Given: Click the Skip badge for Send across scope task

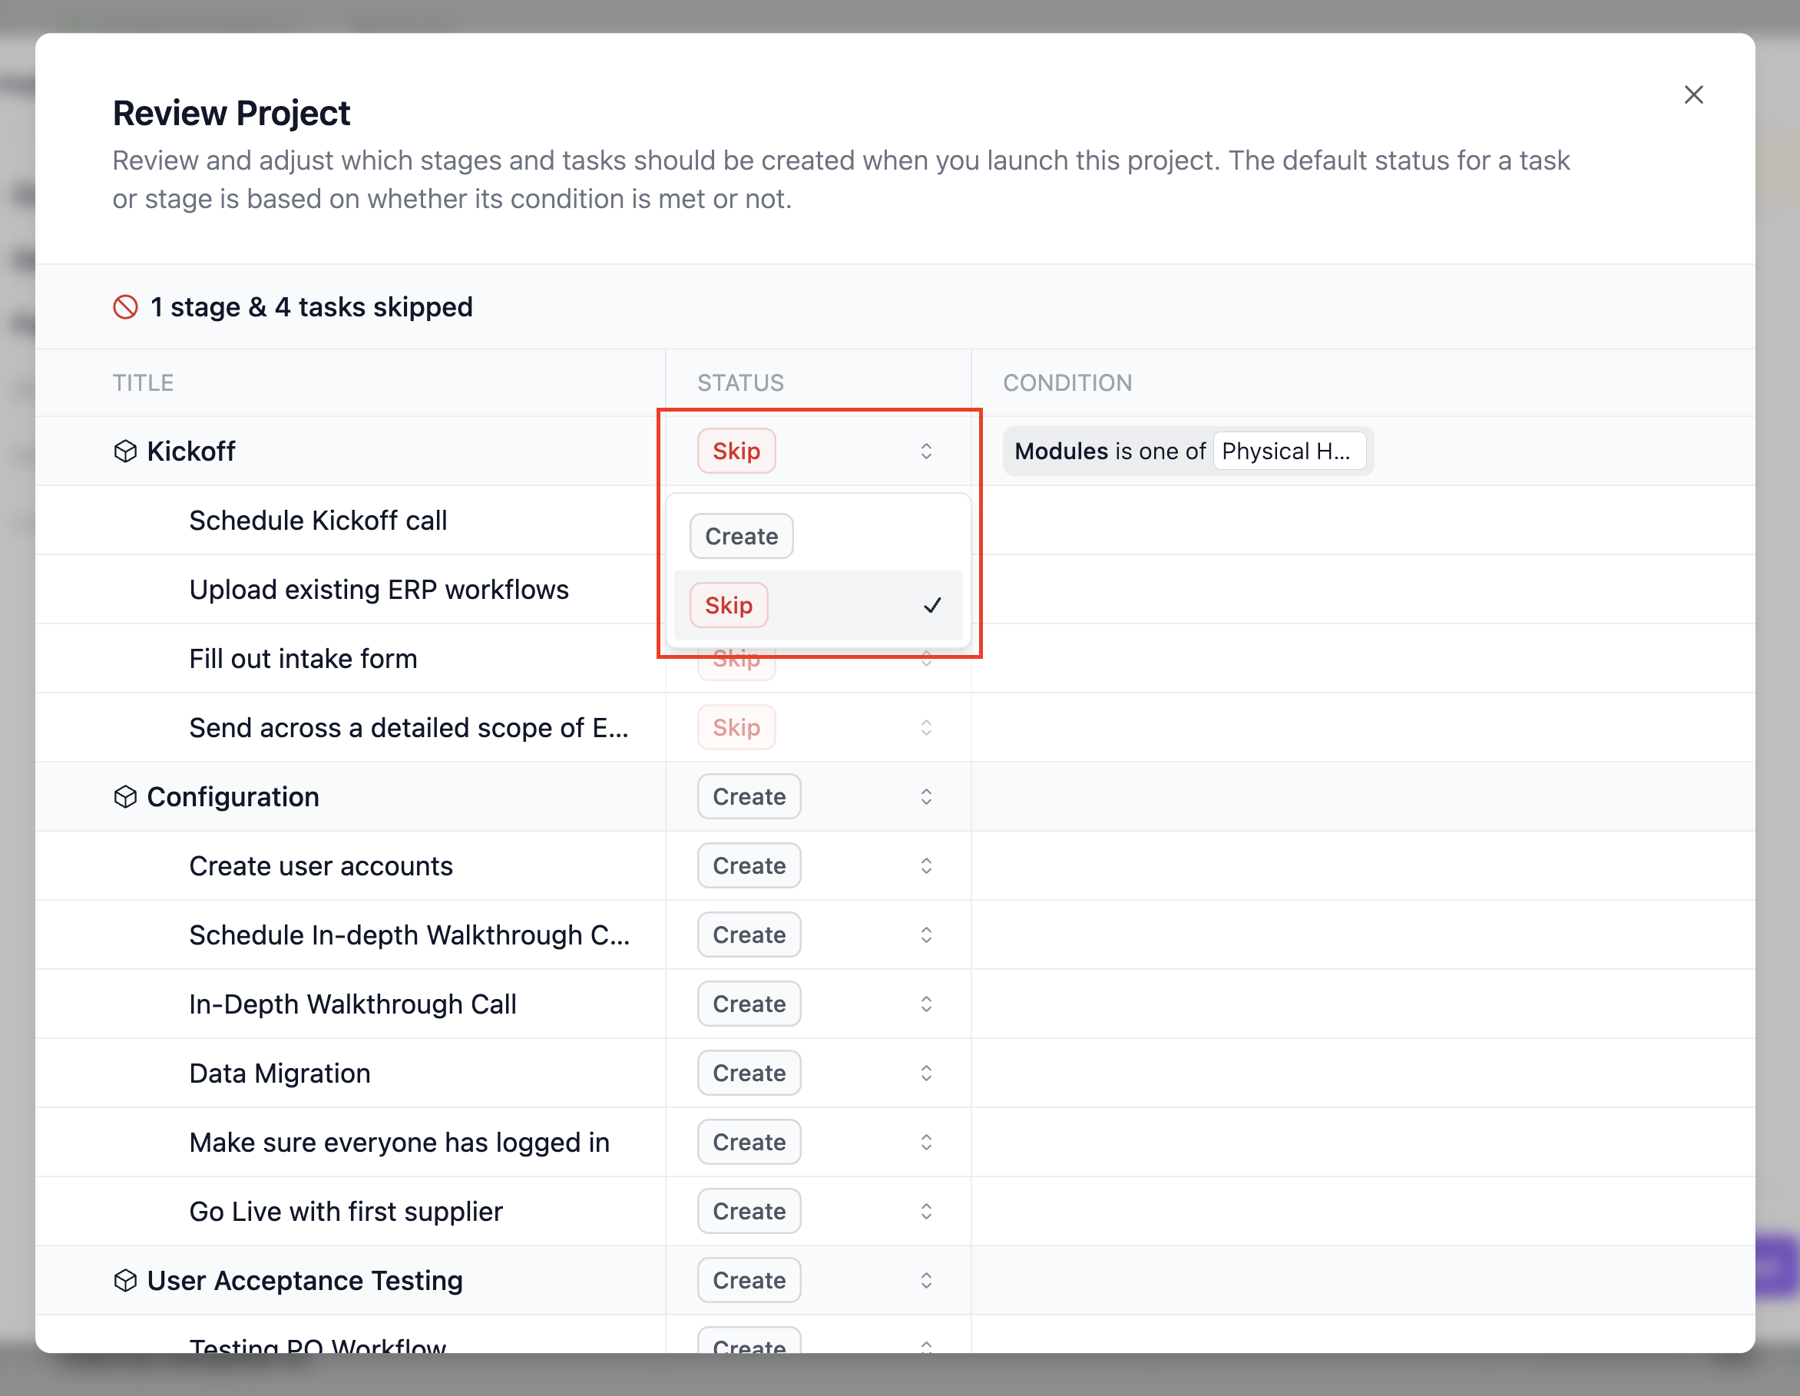Looking at the screenshot, I should click(x=736, y=728).
